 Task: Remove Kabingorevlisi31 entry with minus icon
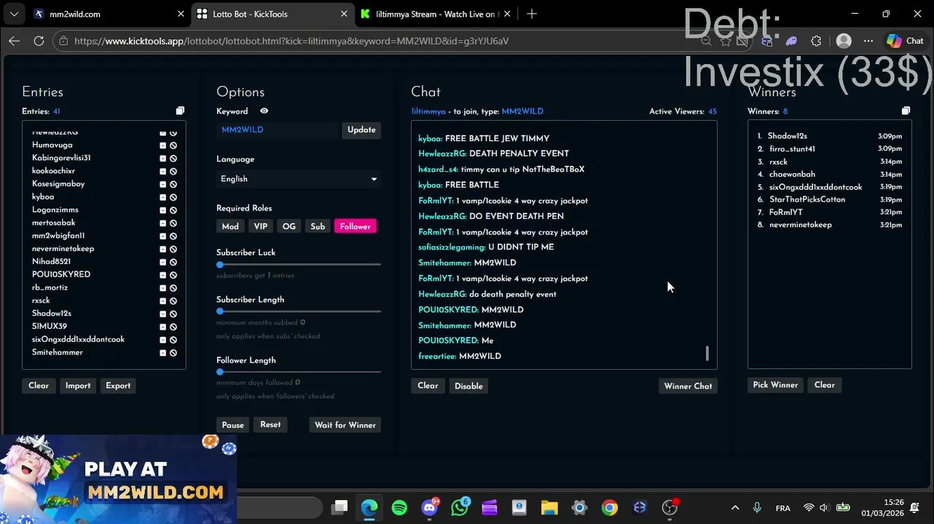[162, 159]
